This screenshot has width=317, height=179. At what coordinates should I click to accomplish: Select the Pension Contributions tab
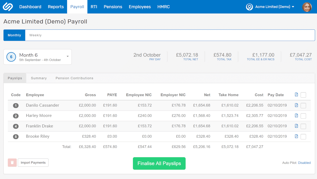point(74,78)
